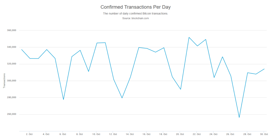Viewport: 271px width, 140px height.
Task: Click the 20 Oct dip on the line
Action: click(x=180, y=89)
